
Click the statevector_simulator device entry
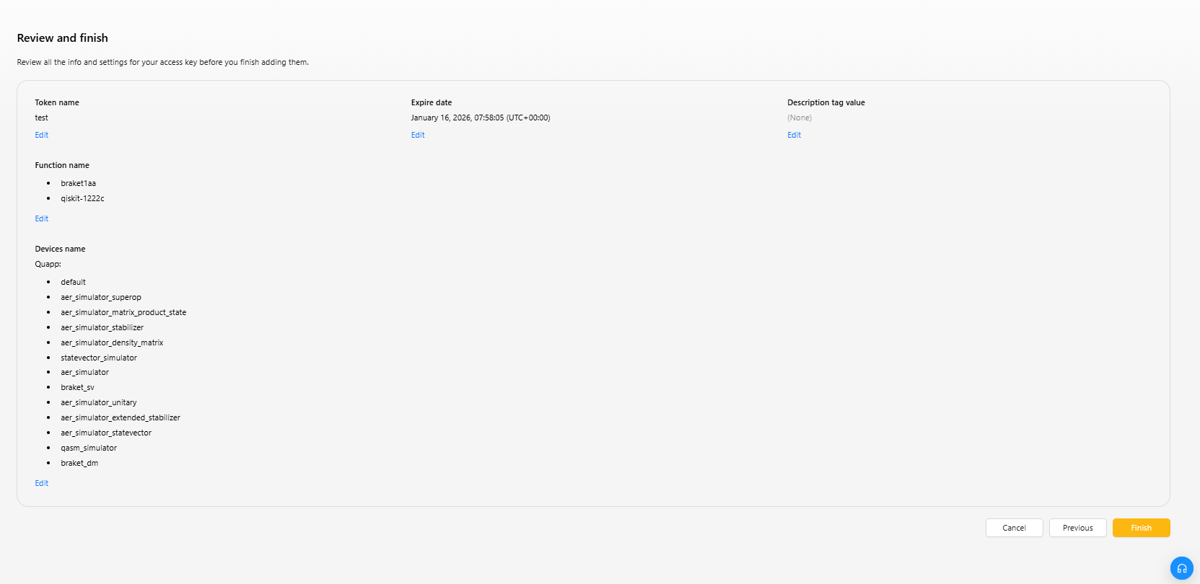[99, 358]
